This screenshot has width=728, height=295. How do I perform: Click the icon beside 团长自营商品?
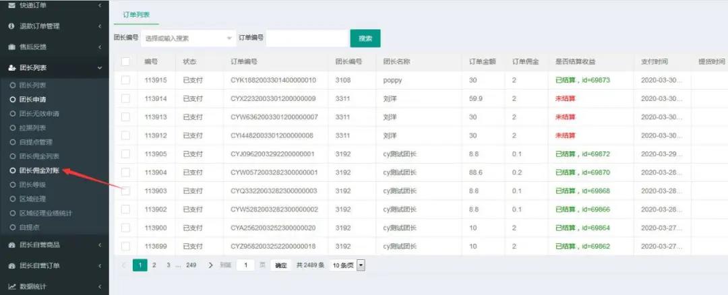point(11,244)
